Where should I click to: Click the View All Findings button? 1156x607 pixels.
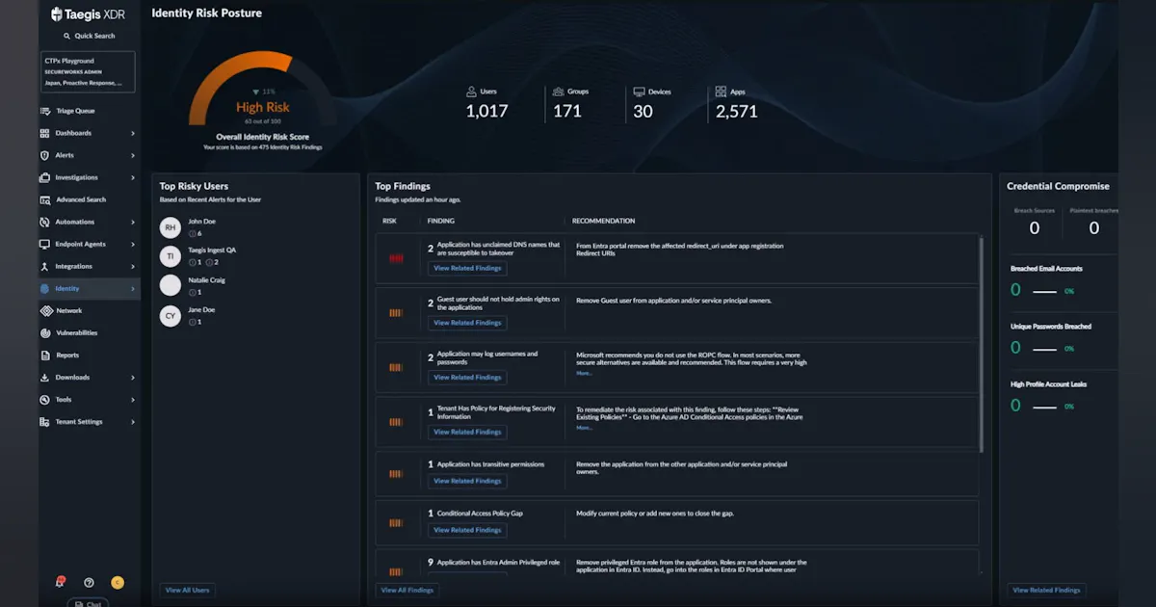tap(407, 590)
